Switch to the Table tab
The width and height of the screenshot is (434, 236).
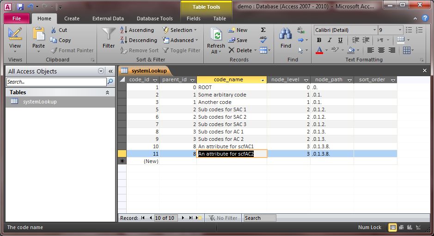tap(220, 18)
